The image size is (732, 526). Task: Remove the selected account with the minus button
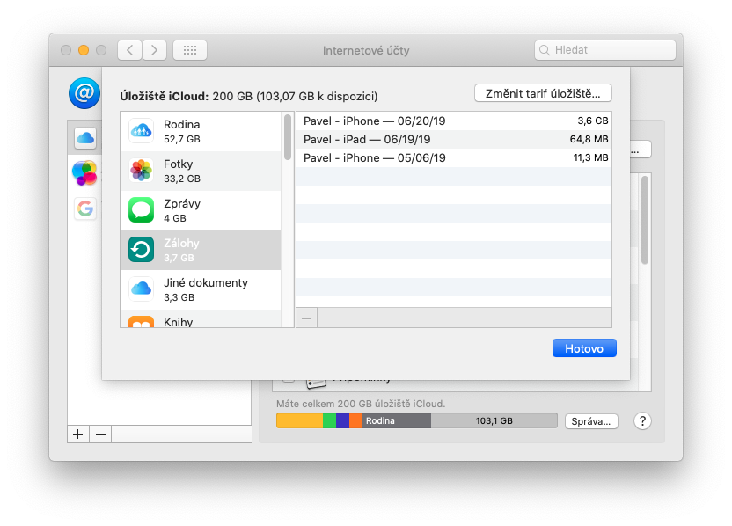pyautogui.click(x=100, y=434)
